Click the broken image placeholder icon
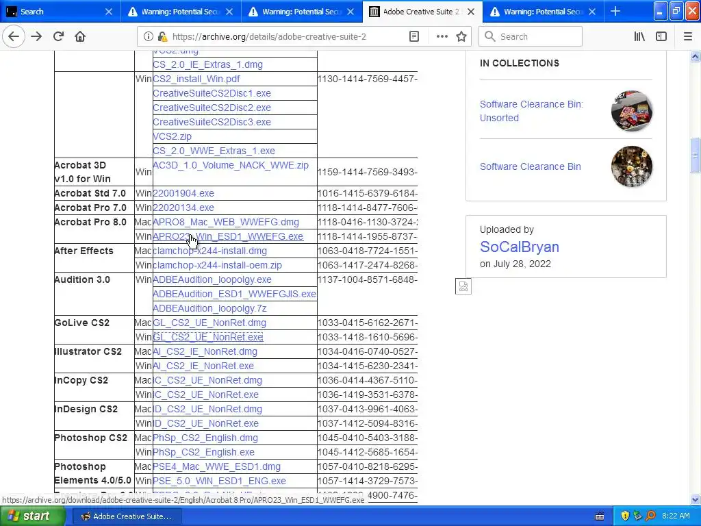 [x=463, y=286]
